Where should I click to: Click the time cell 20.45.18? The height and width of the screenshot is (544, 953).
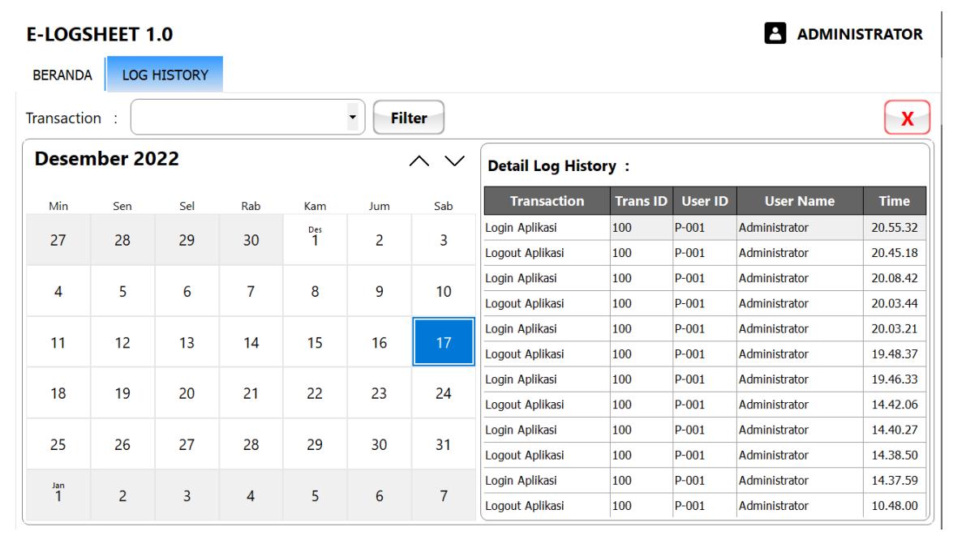[894, 252]
